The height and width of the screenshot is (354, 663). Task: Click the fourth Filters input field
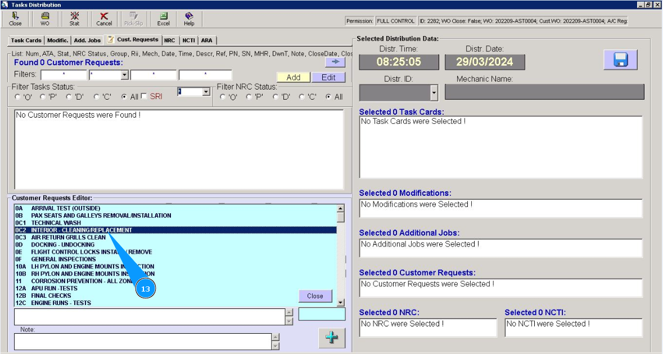pos(205,75)
